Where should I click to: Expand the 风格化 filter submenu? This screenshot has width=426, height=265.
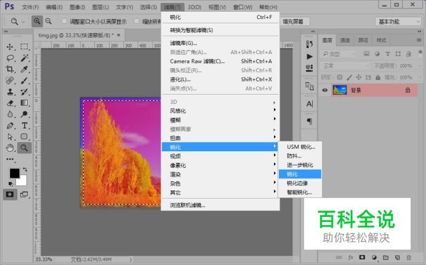[x=220, y=111]
